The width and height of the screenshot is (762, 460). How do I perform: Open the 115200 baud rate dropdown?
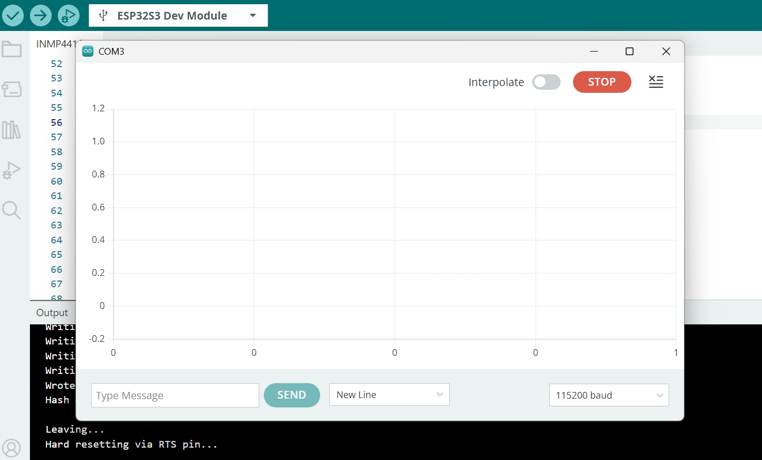pos(609,396)
